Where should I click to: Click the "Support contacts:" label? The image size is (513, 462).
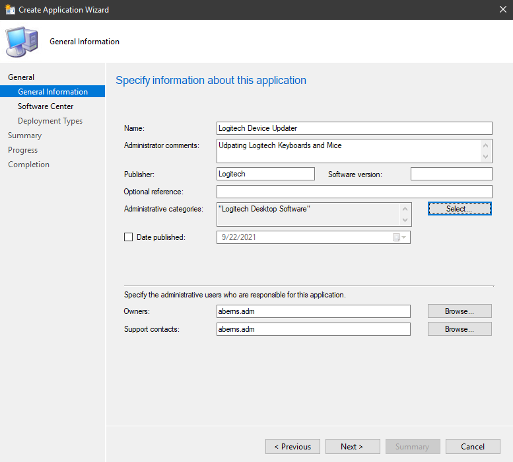(152, 329)
